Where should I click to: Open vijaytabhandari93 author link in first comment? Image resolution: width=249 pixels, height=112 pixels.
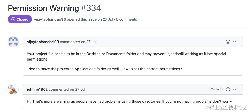pyautogui.click(x=43, y=42)
